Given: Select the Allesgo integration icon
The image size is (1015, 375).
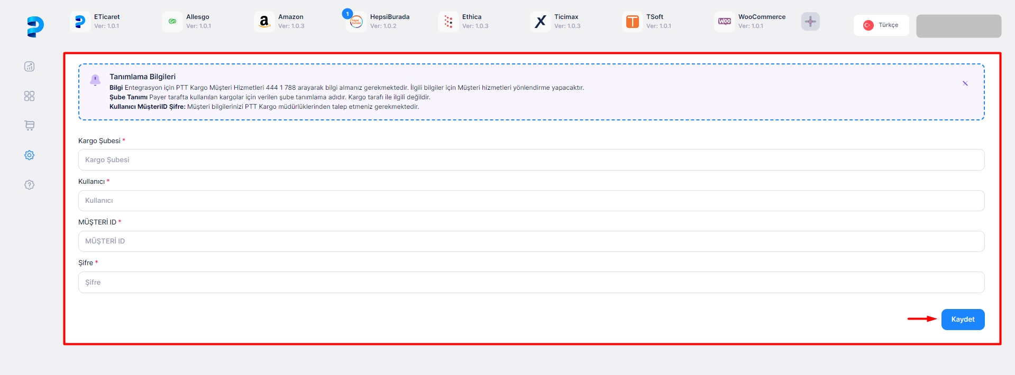Looking at the screenshot, I should tap(172, 22).
